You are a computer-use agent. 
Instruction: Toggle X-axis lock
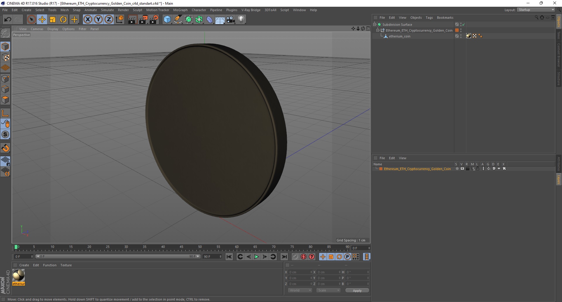point(88,20)
